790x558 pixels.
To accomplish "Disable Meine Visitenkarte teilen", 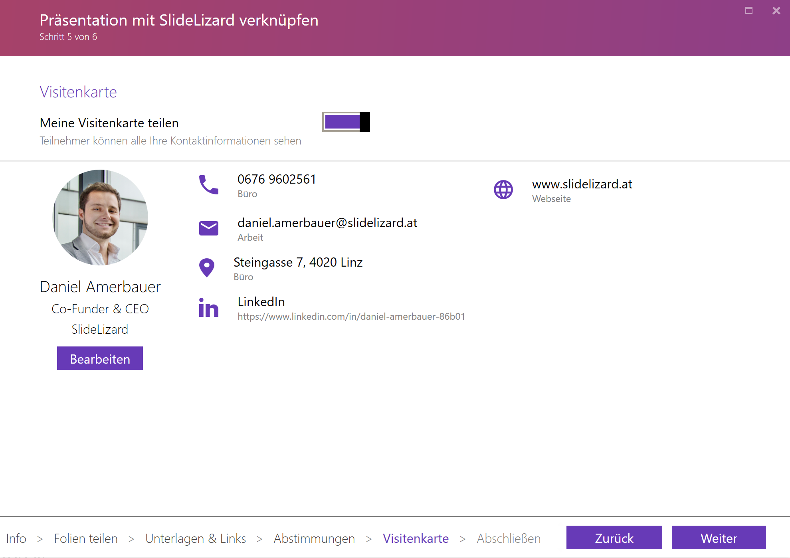I will [x=346, y=122].
